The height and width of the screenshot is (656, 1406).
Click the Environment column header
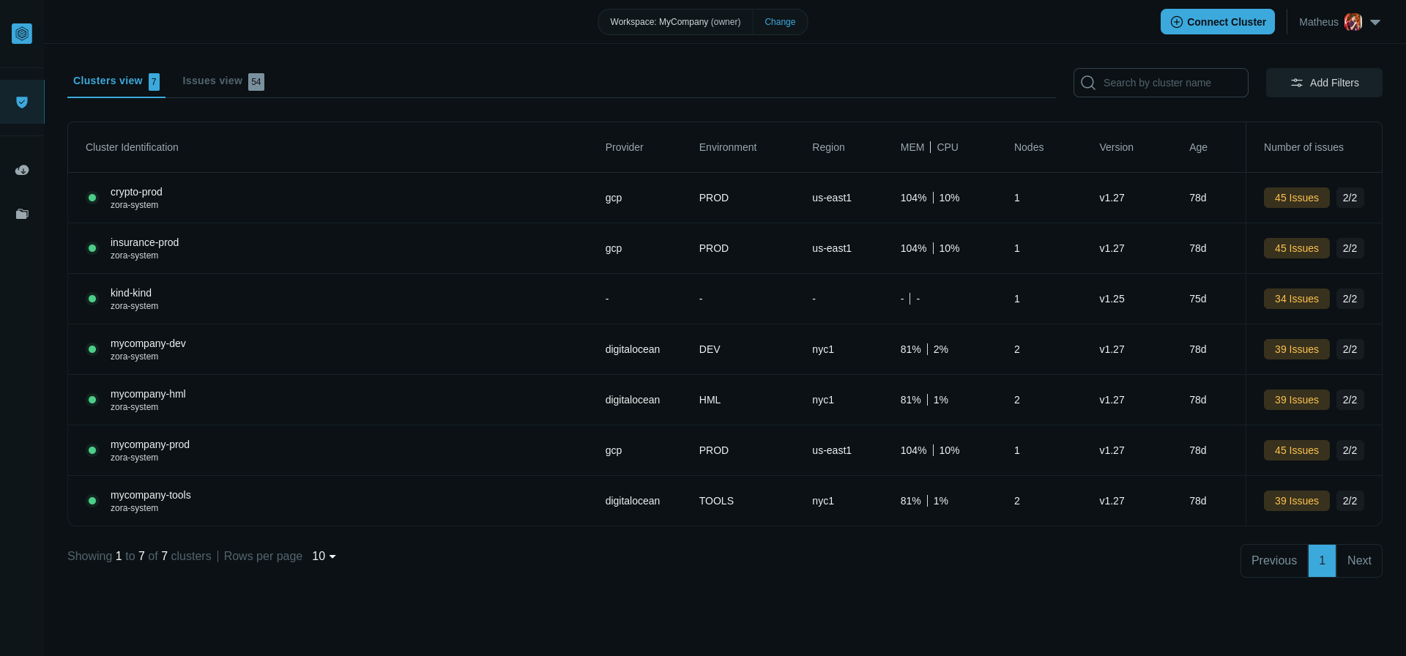728,147
